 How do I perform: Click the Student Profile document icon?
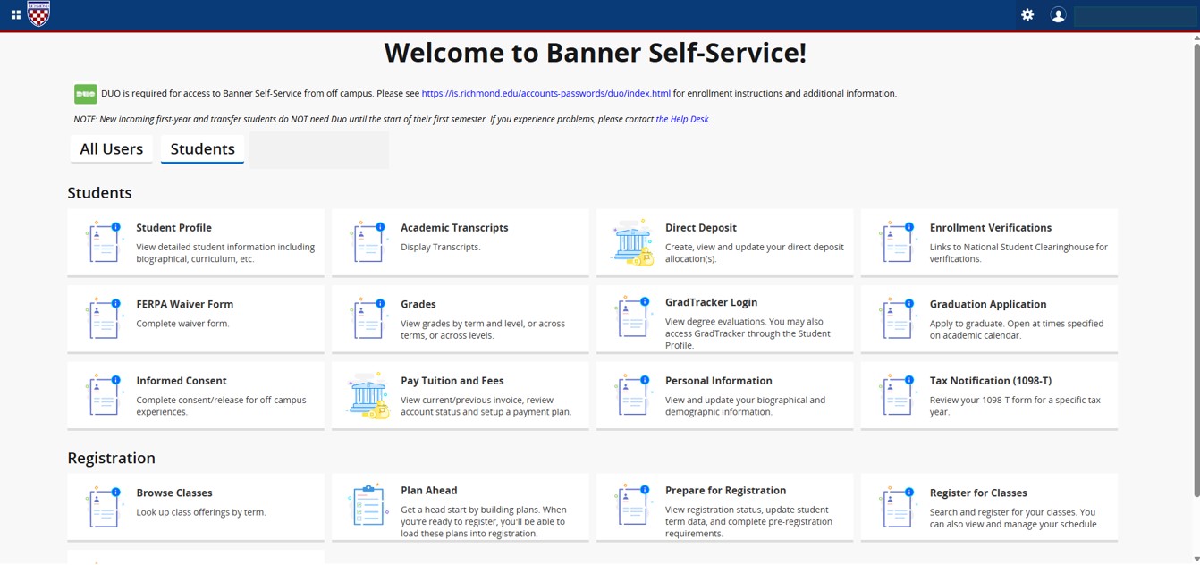click(104, 242)
